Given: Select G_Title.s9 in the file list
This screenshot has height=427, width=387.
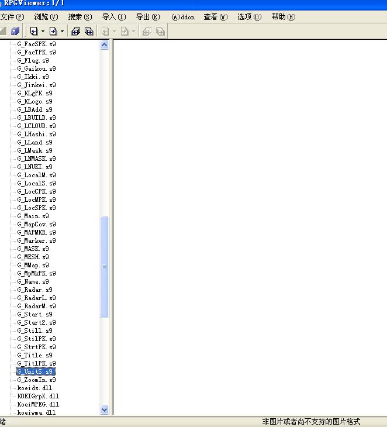Looking at the screenshot, I should click(x=34, y=355).
